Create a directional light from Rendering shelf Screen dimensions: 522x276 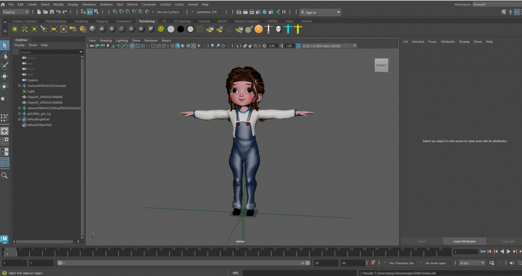pos(25,29)
